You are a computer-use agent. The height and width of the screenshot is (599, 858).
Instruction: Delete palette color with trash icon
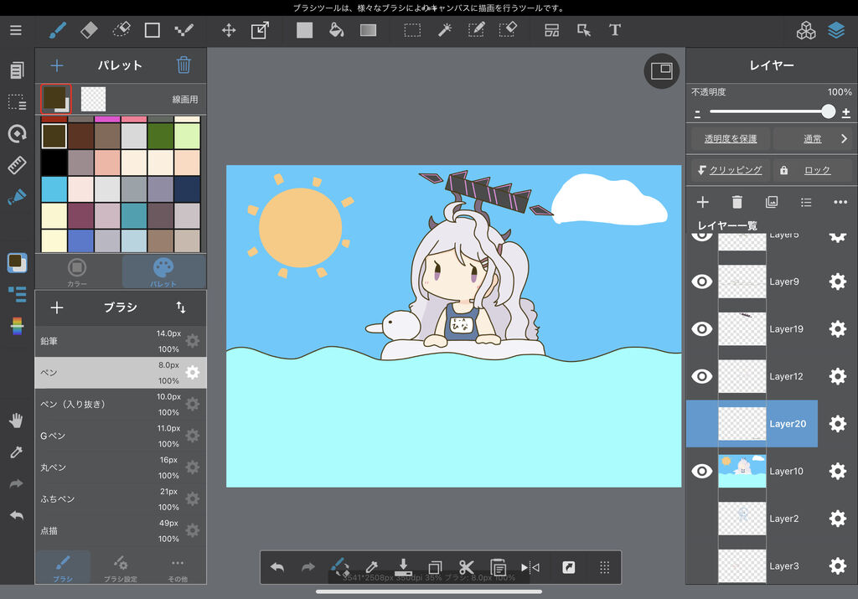coord(183,65)
